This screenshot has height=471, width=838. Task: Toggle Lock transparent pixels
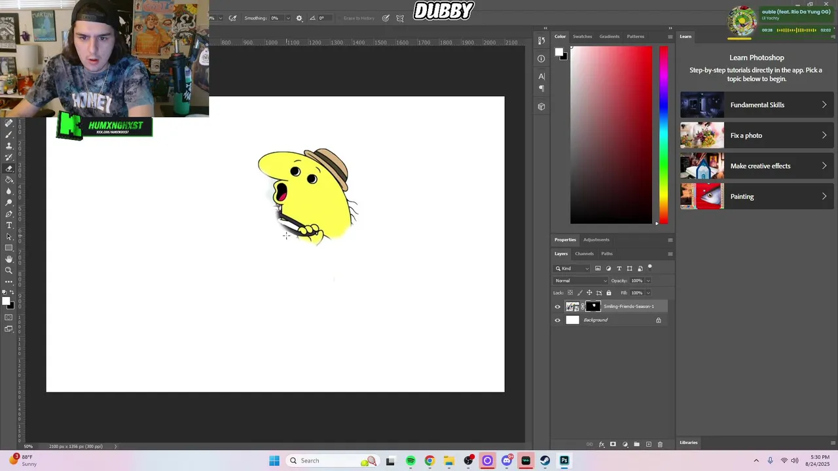[x=570, y=293]
